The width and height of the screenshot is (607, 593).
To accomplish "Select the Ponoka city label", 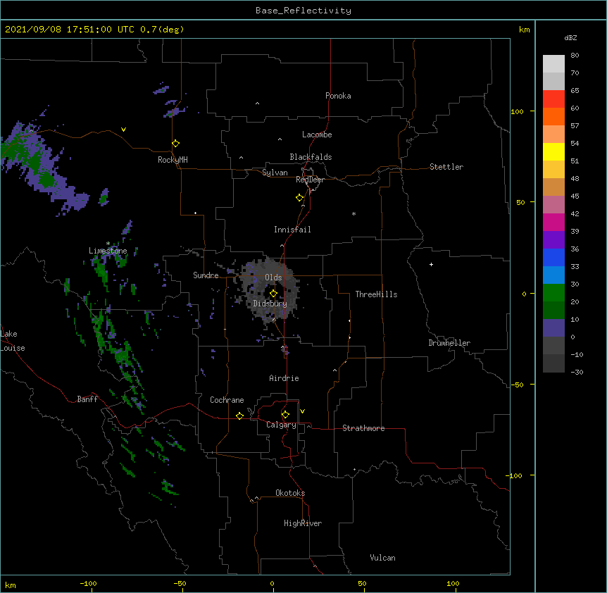I will coord(338,96).
